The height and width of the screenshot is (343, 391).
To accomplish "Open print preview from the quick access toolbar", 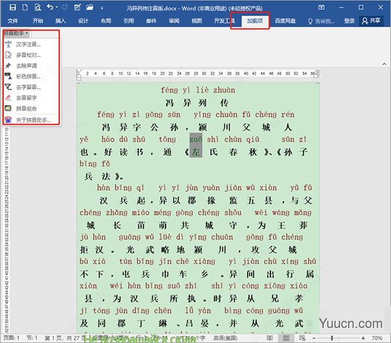I will pos(38,7).
